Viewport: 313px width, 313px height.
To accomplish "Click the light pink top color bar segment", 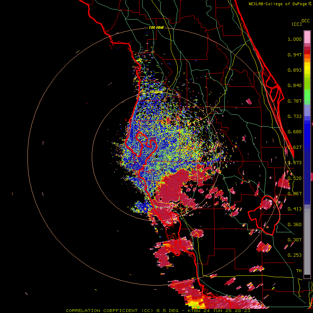I will (307, 37).
